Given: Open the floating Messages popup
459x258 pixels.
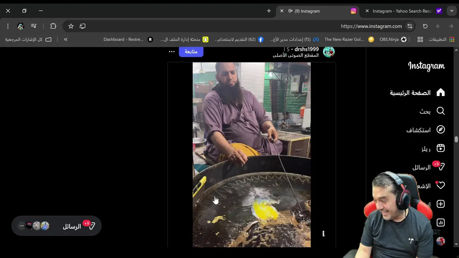Looking at the screenshot, I should click(56, 226).
